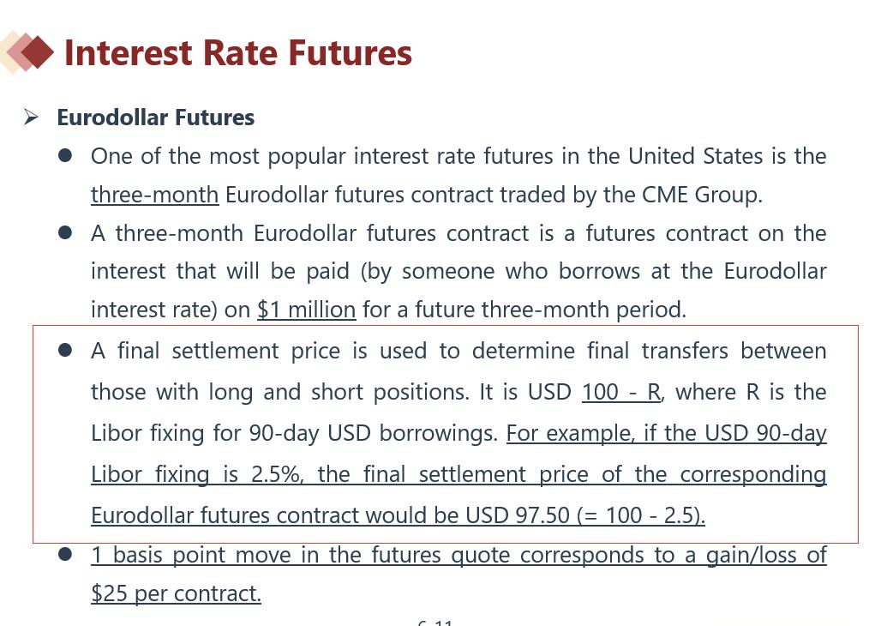Click 'Libor fixing for 90-day USD borrowings' text
This screenshot has height=626, width=881.
click(x=294, y=433)
